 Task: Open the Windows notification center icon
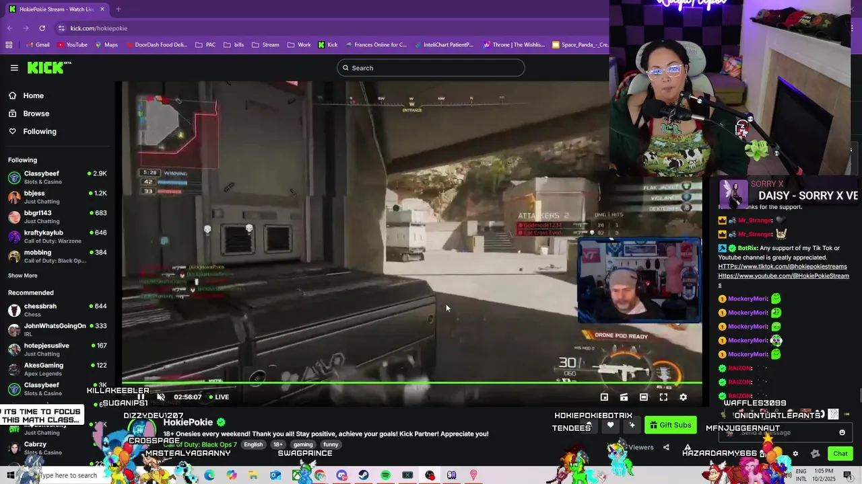tap(847, 475)
